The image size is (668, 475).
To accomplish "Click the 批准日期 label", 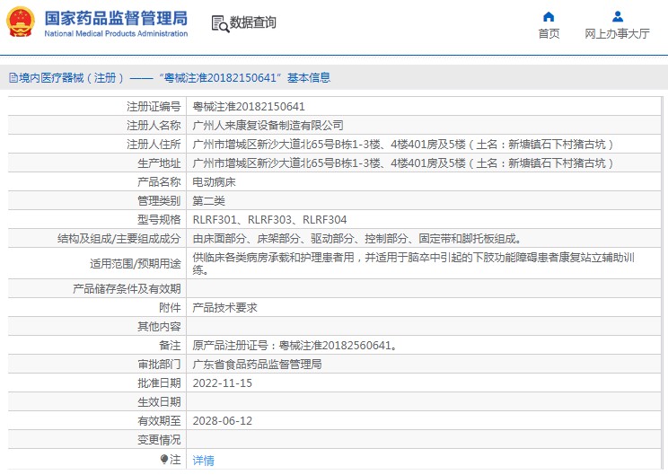I will (x=159, y=383).
